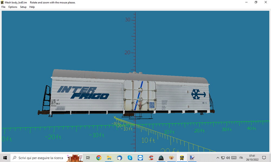
Task: Open network status tray icon
Action: pos(223,158)
